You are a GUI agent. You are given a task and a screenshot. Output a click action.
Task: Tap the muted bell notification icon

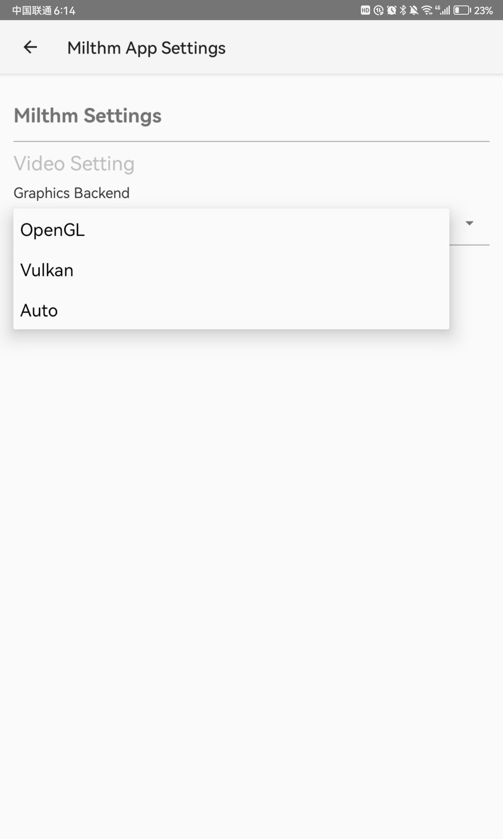[414, 10]
